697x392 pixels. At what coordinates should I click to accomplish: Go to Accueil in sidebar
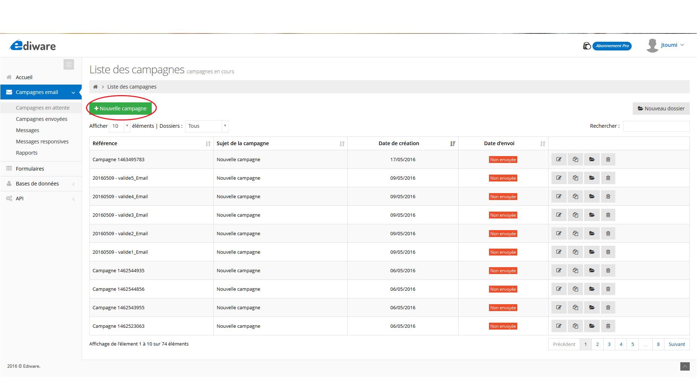tap(41, 77)
